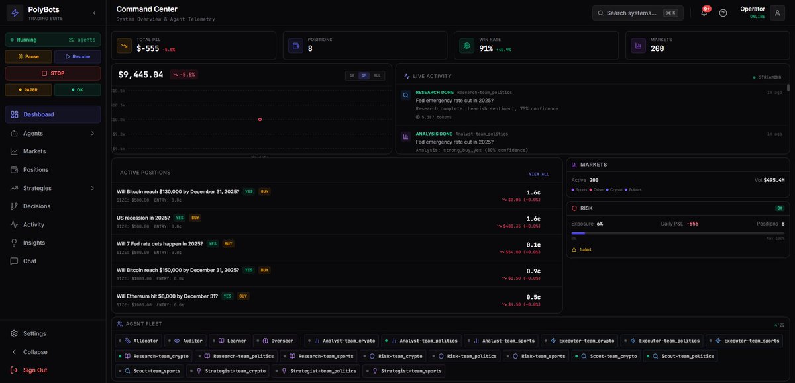Select the Learner agent chip
Image resolution: width=795 pixels, height=383 pixels.
(x=231, y=341)
